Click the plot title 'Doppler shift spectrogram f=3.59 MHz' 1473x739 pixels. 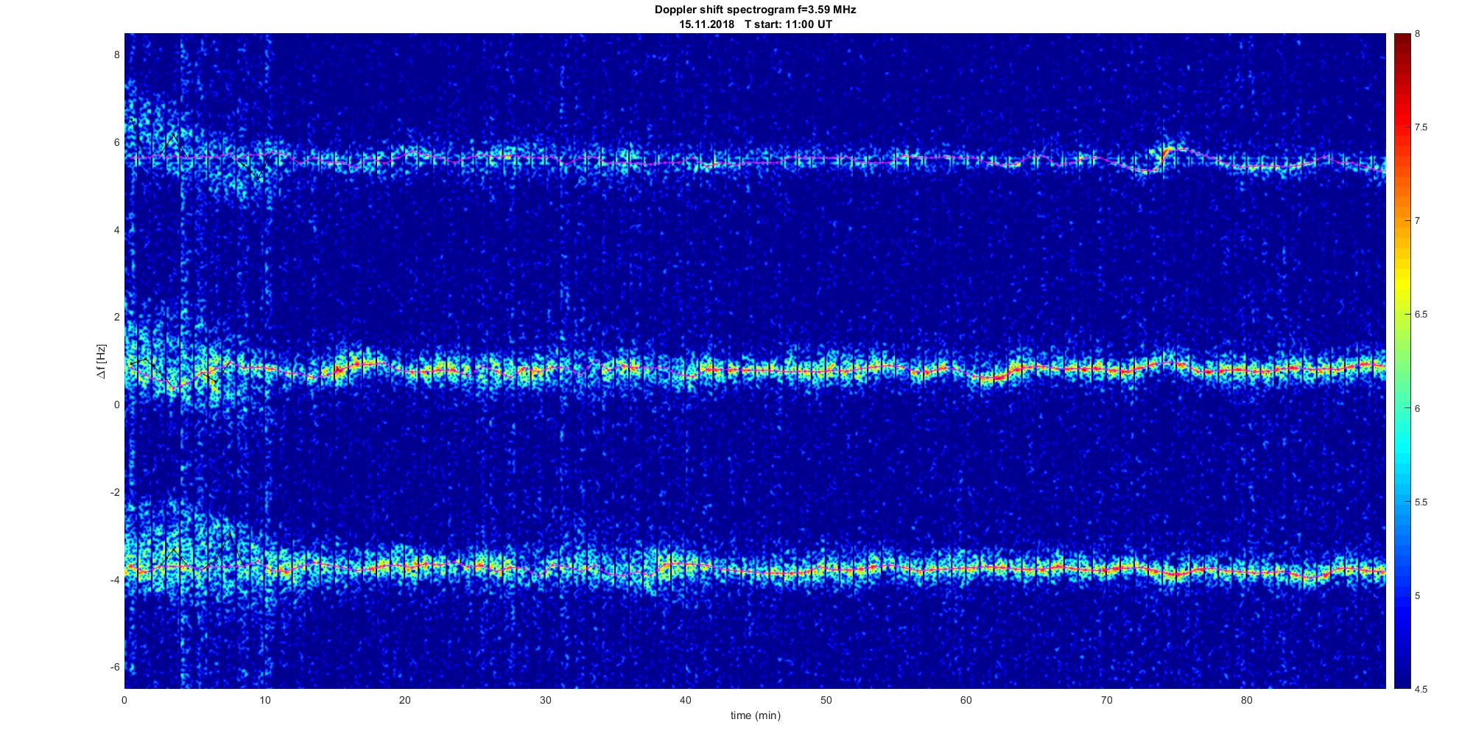pos(755,10)
